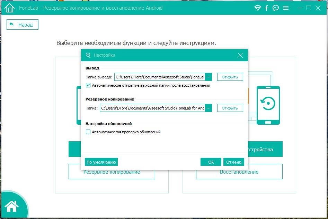This screenshot has height=219, width=328.
Task: Enable Автоматическая проверка обновлений checkbox
Action: coord(88,132)
